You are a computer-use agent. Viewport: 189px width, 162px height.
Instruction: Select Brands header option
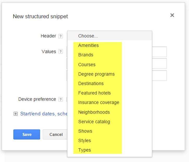[86, 55]
